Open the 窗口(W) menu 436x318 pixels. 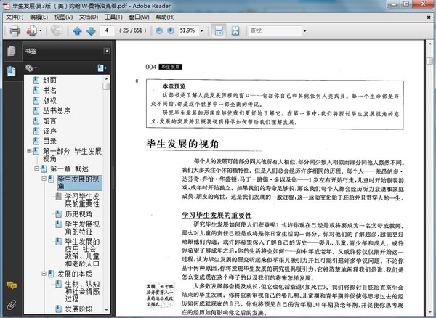pos(139,17)
